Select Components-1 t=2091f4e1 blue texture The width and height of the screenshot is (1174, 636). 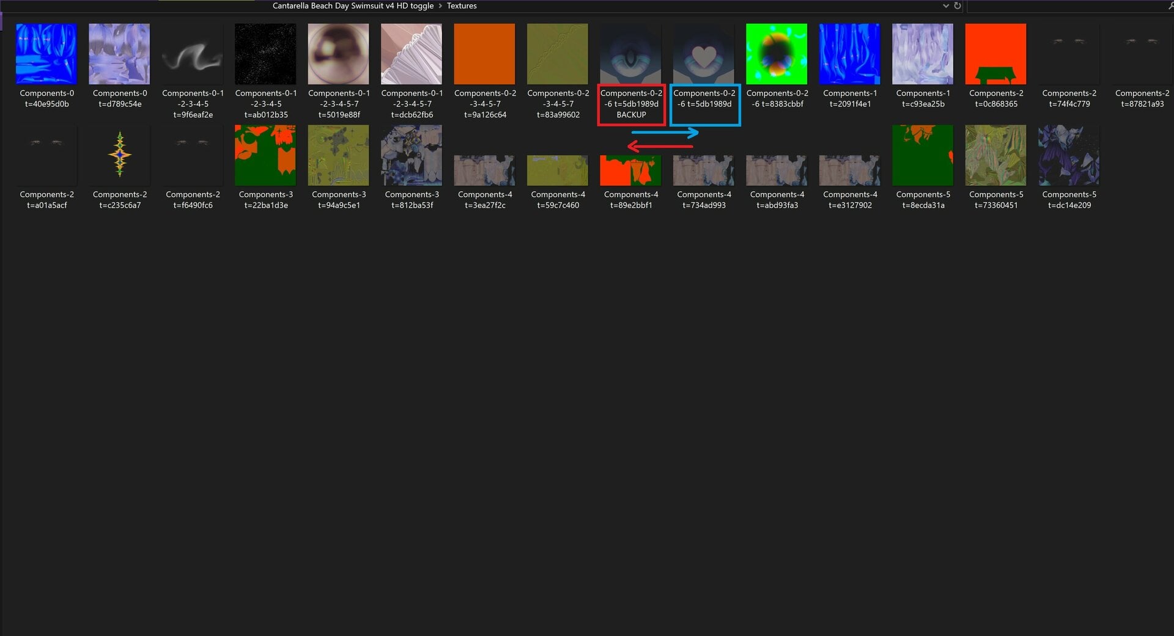849,54
